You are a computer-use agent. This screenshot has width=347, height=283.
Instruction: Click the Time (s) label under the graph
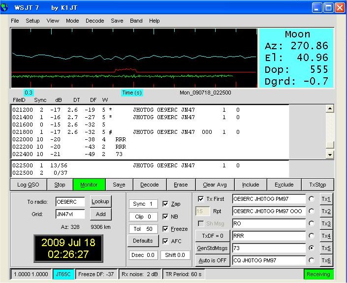[x=132, y=93]
